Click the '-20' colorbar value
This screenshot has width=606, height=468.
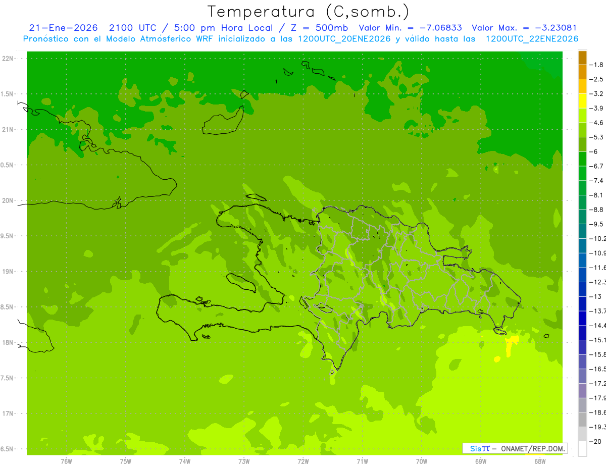pyautogui.click(x=596, y=441)
